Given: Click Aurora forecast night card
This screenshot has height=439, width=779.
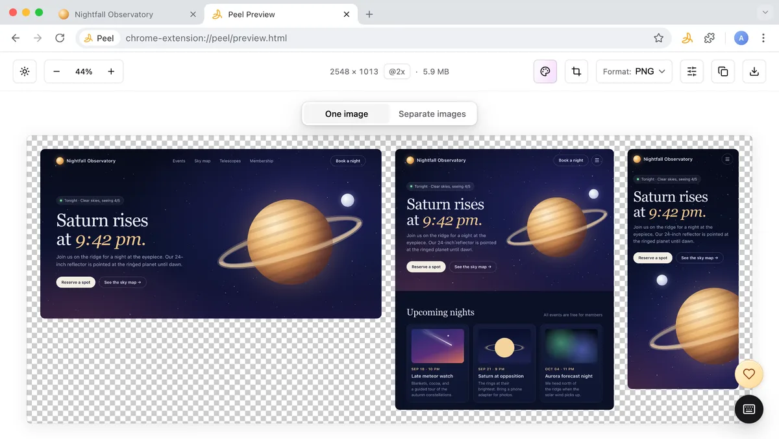Looking at the screenshot, I should [x=571, y=363].
